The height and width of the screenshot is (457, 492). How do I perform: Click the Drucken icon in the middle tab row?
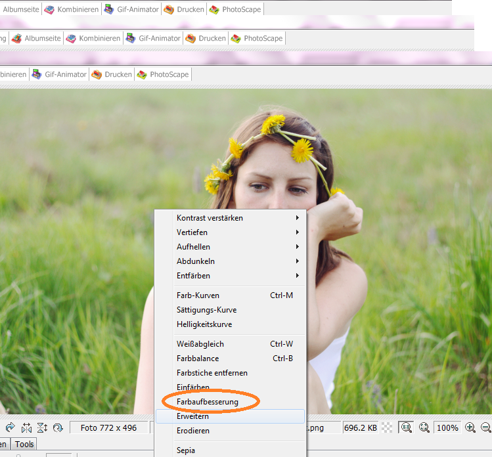tap(190, 39)
